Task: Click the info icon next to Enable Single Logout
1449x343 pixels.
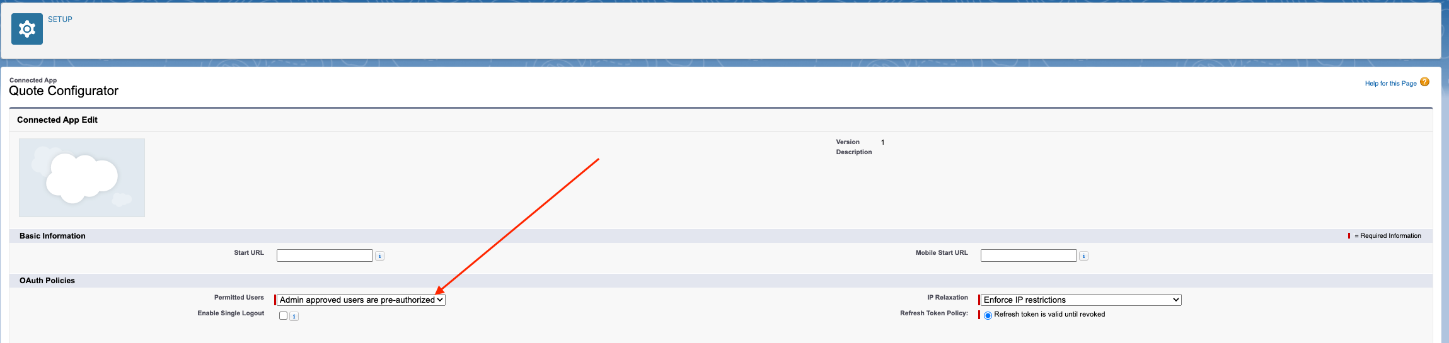Action: coord(294,317)
